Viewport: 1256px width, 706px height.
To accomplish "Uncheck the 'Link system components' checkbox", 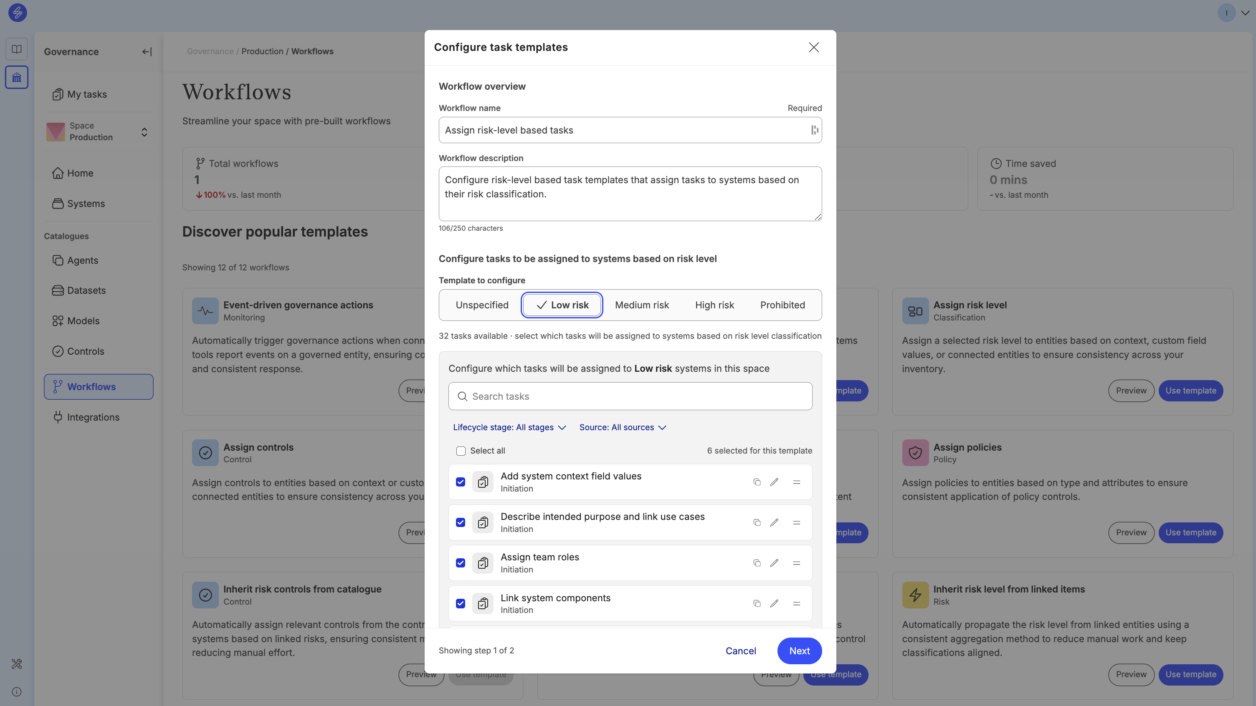I will (x=461, y=603).
